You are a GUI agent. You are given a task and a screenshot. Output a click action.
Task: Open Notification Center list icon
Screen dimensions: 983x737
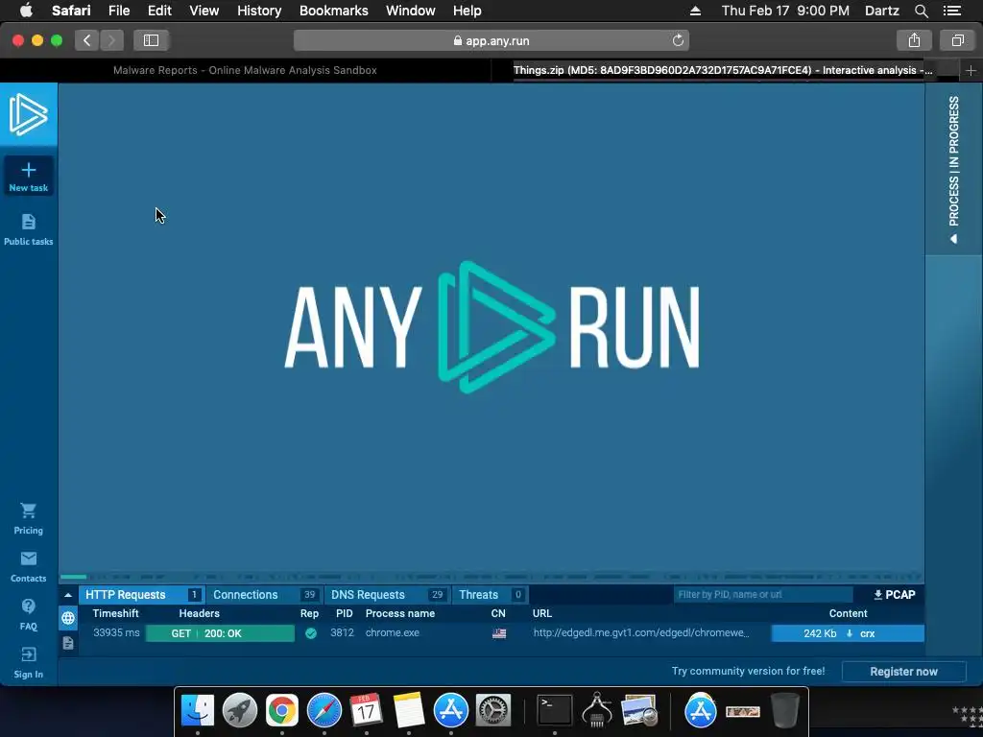(x=952, y=11)
